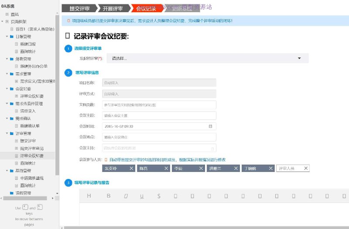The width and height of the screenshot is (349, 229).
Task: Click the picker icon inside 会议主持 field
Action: point(212,148)
